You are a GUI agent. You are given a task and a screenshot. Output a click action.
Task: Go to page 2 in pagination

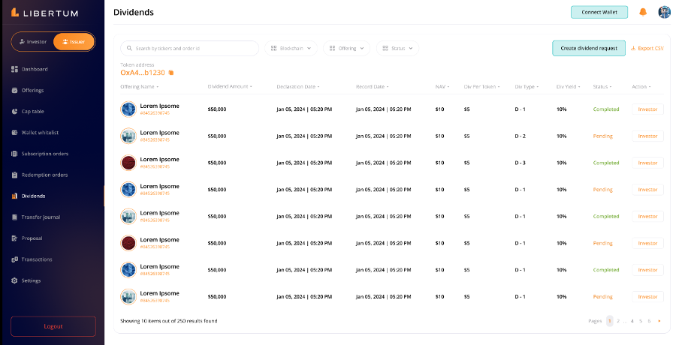[618, 321]
